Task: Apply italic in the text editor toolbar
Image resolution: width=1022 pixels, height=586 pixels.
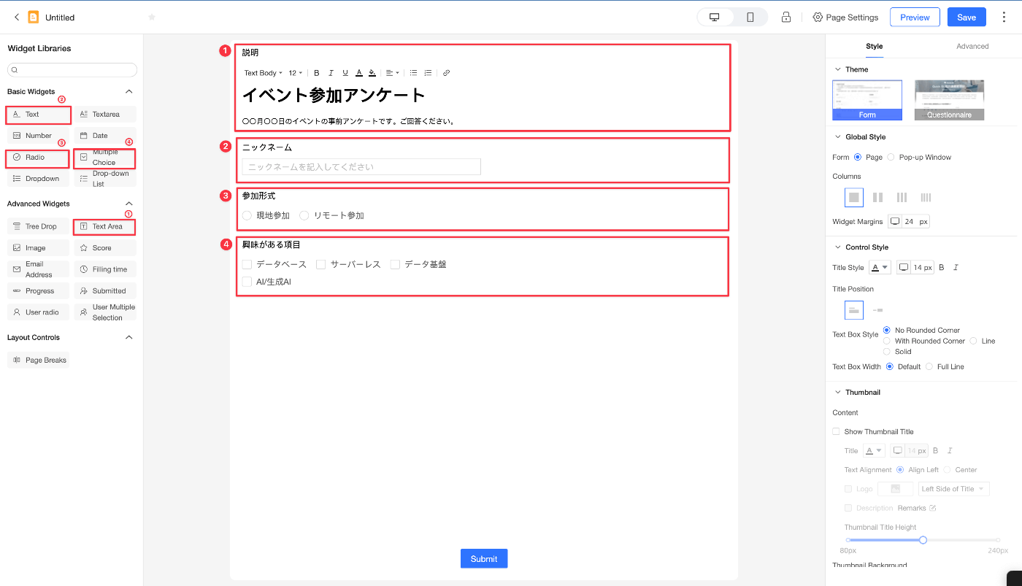Action: (331, 73)
